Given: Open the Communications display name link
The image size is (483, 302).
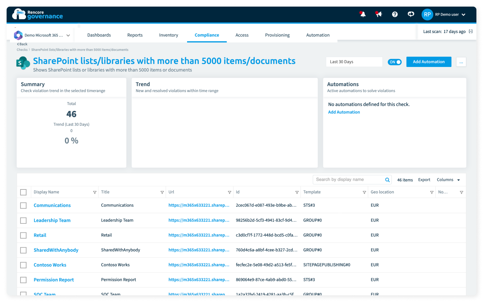Looking at the screenshot, I should pos(52,205).
